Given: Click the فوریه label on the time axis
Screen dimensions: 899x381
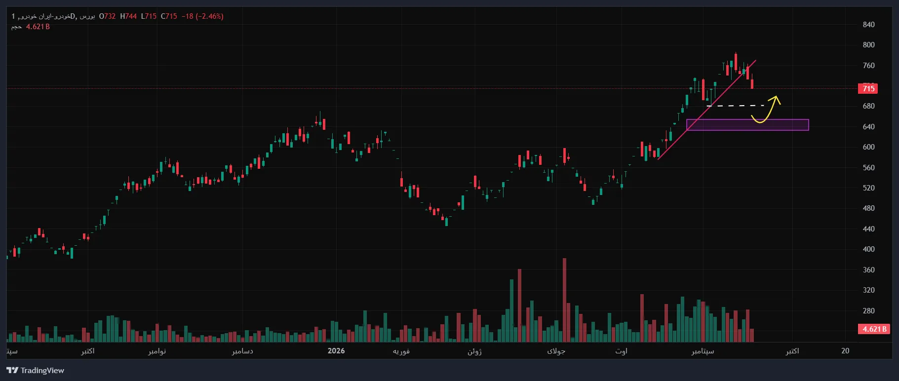Looking at the screenshot, I should pos(401,351).
